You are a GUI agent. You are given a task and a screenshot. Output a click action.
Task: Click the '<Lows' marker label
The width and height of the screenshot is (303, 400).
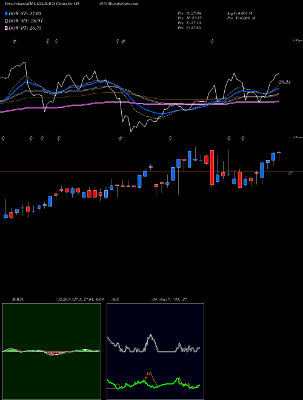(298, 137)
